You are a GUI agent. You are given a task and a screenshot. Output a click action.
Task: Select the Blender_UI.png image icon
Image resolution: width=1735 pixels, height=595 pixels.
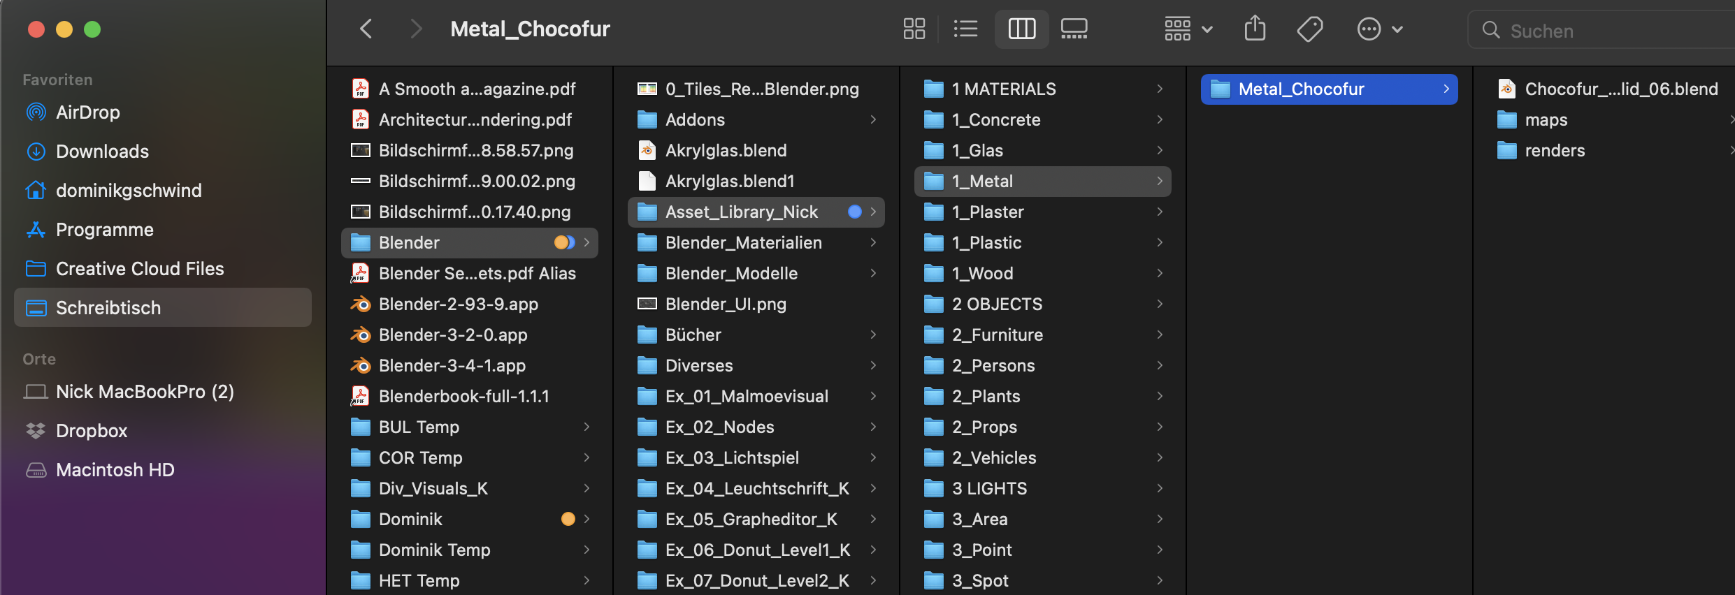coord(647,304)
